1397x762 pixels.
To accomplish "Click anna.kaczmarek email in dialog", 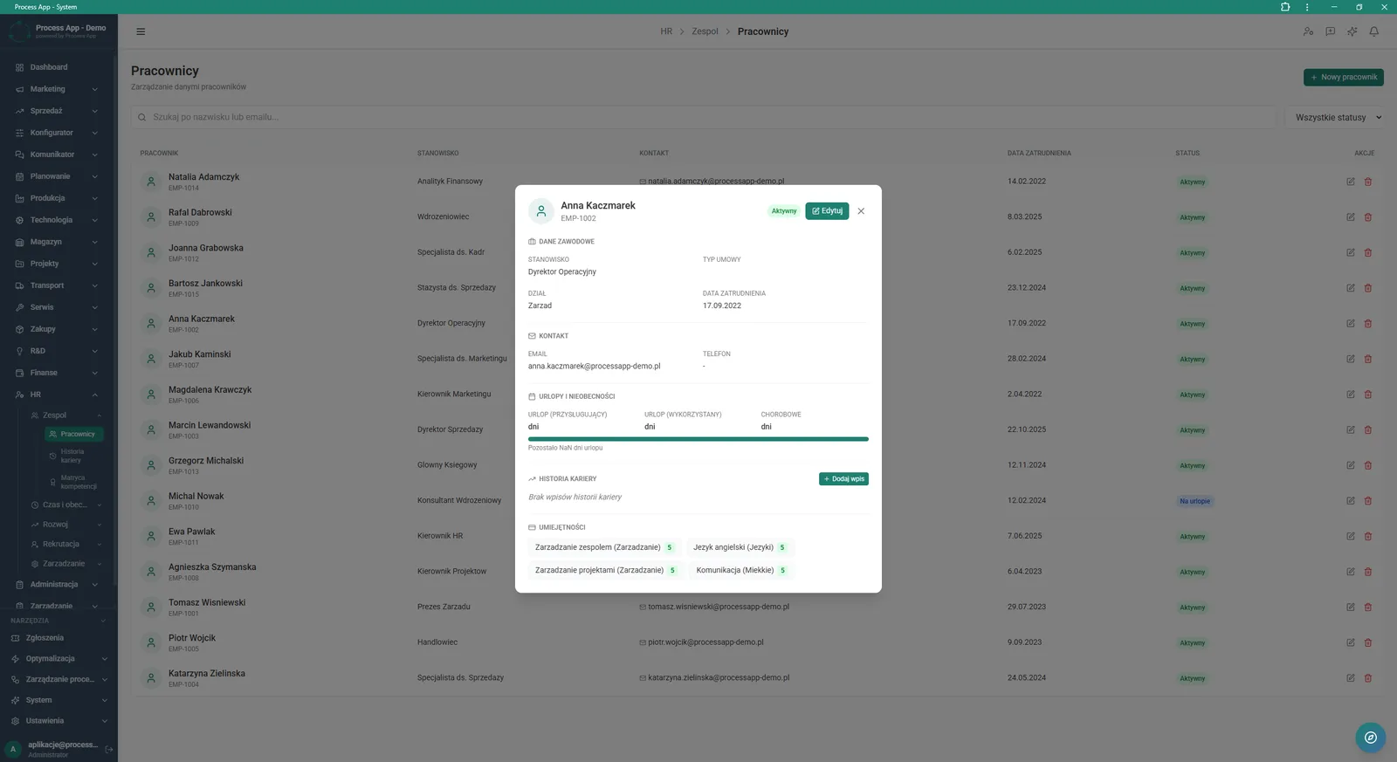I will coord(594,367).
